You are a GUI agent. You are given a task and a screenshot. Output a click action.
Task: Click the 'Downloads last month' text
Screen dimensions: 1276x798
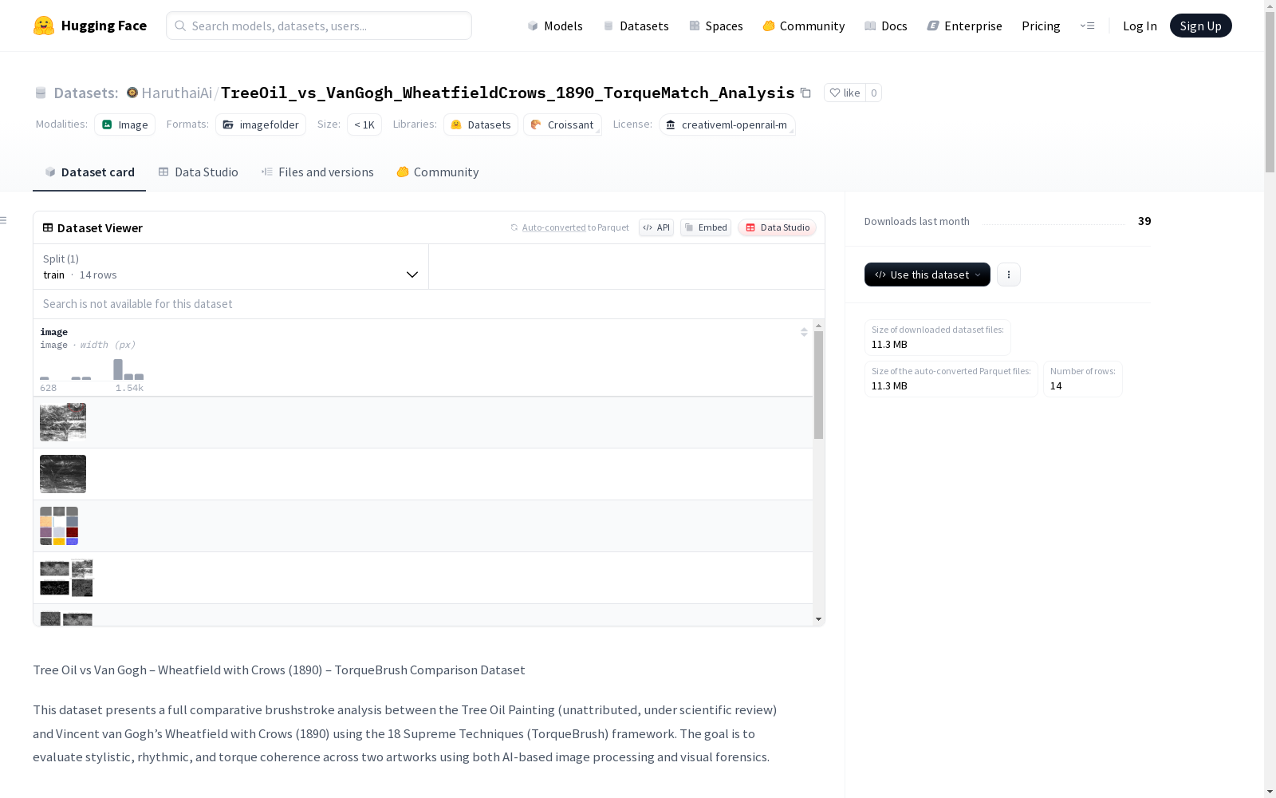click(917, 221)
